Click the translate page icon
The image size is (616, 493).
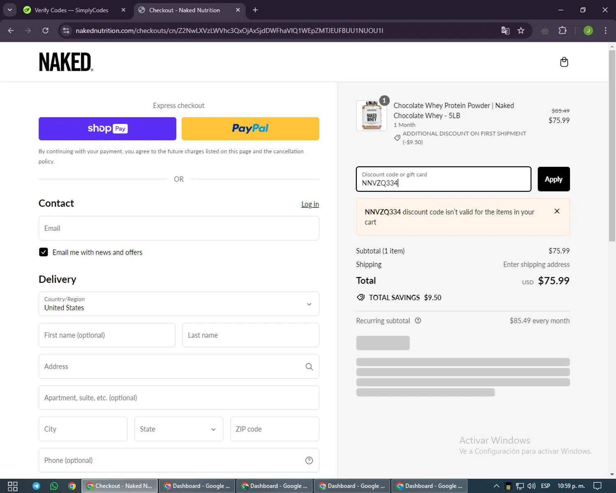[x=506, y=30]
